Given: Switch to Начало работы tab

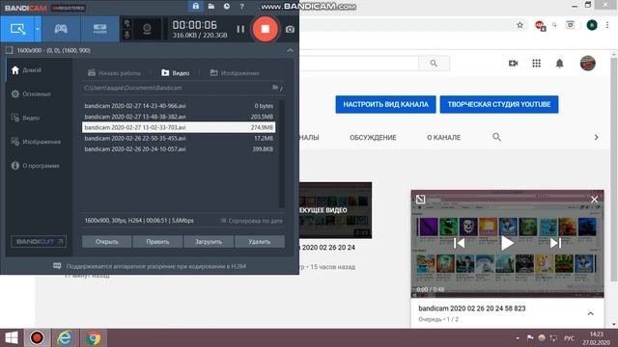Looking at the screenshot, I should click(114, 73).
